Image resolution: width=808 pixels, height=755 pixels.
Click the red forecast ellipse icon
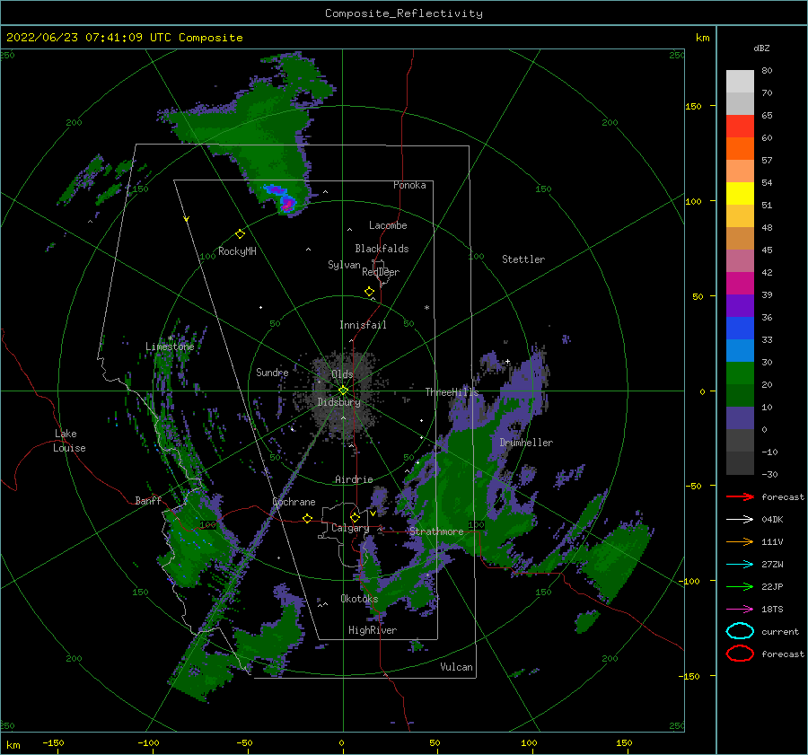(740, 654)
